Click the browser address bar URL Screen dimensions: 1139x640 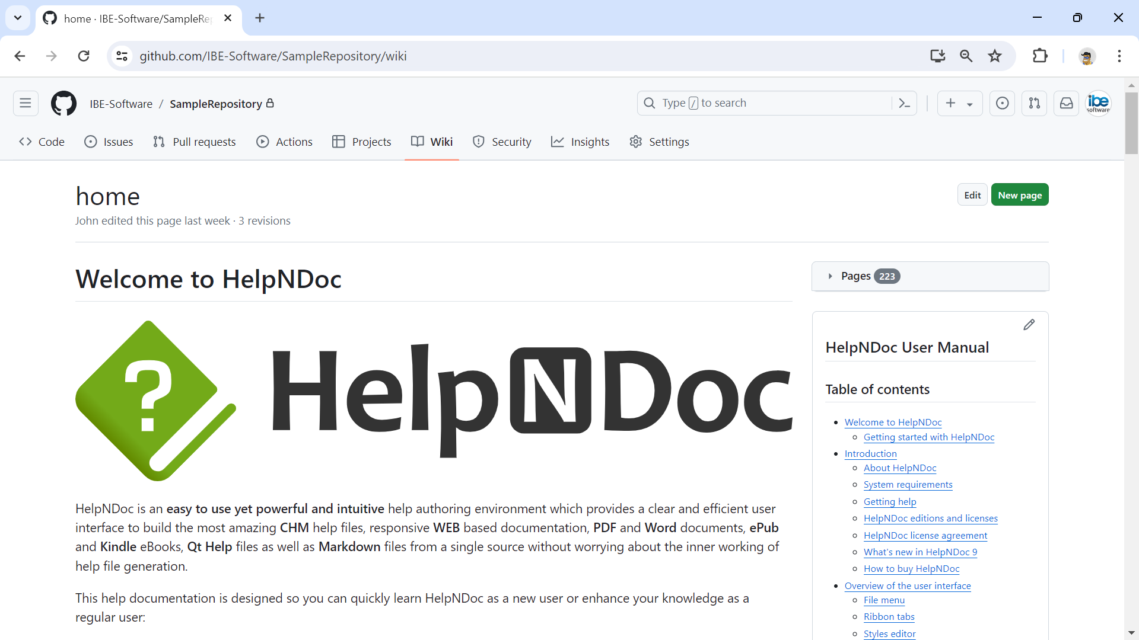(x=273, y=56)
